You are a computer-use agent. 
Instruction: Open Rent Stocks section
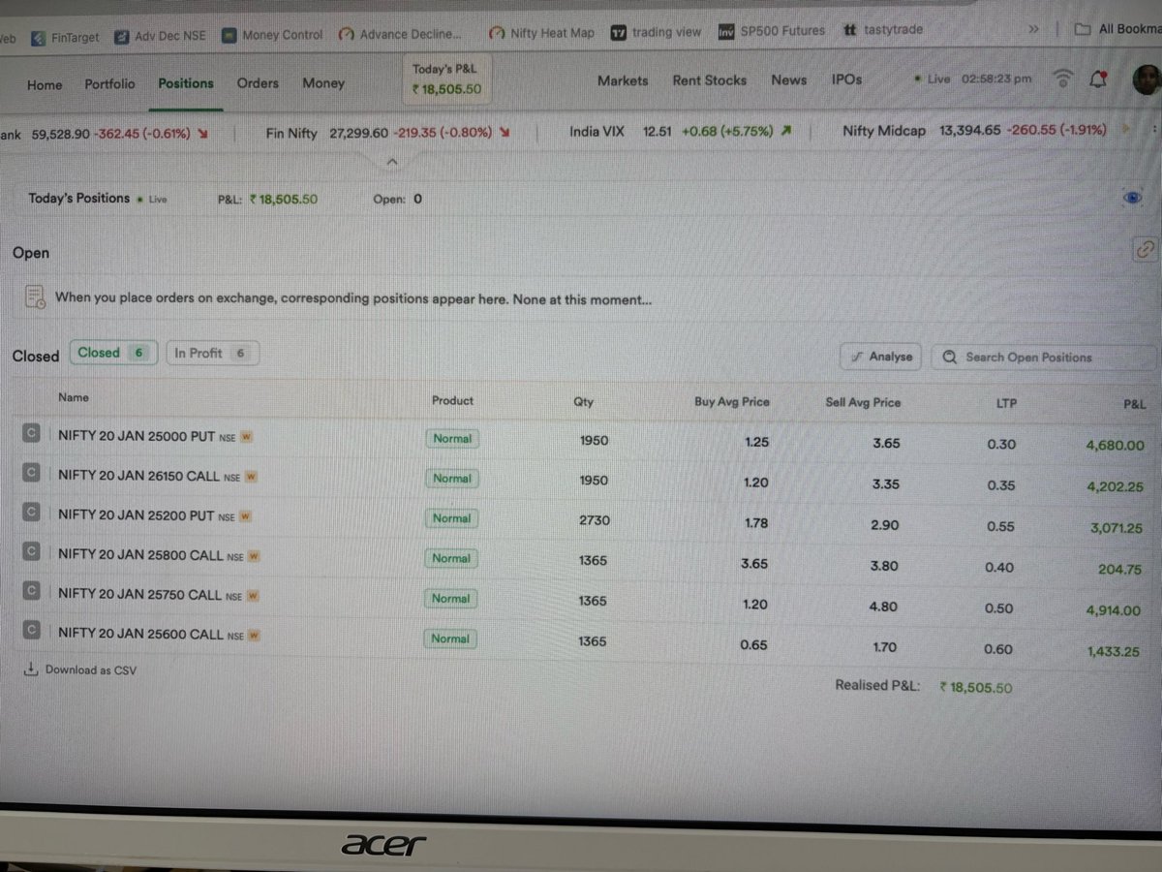click(x=710, y=80)
